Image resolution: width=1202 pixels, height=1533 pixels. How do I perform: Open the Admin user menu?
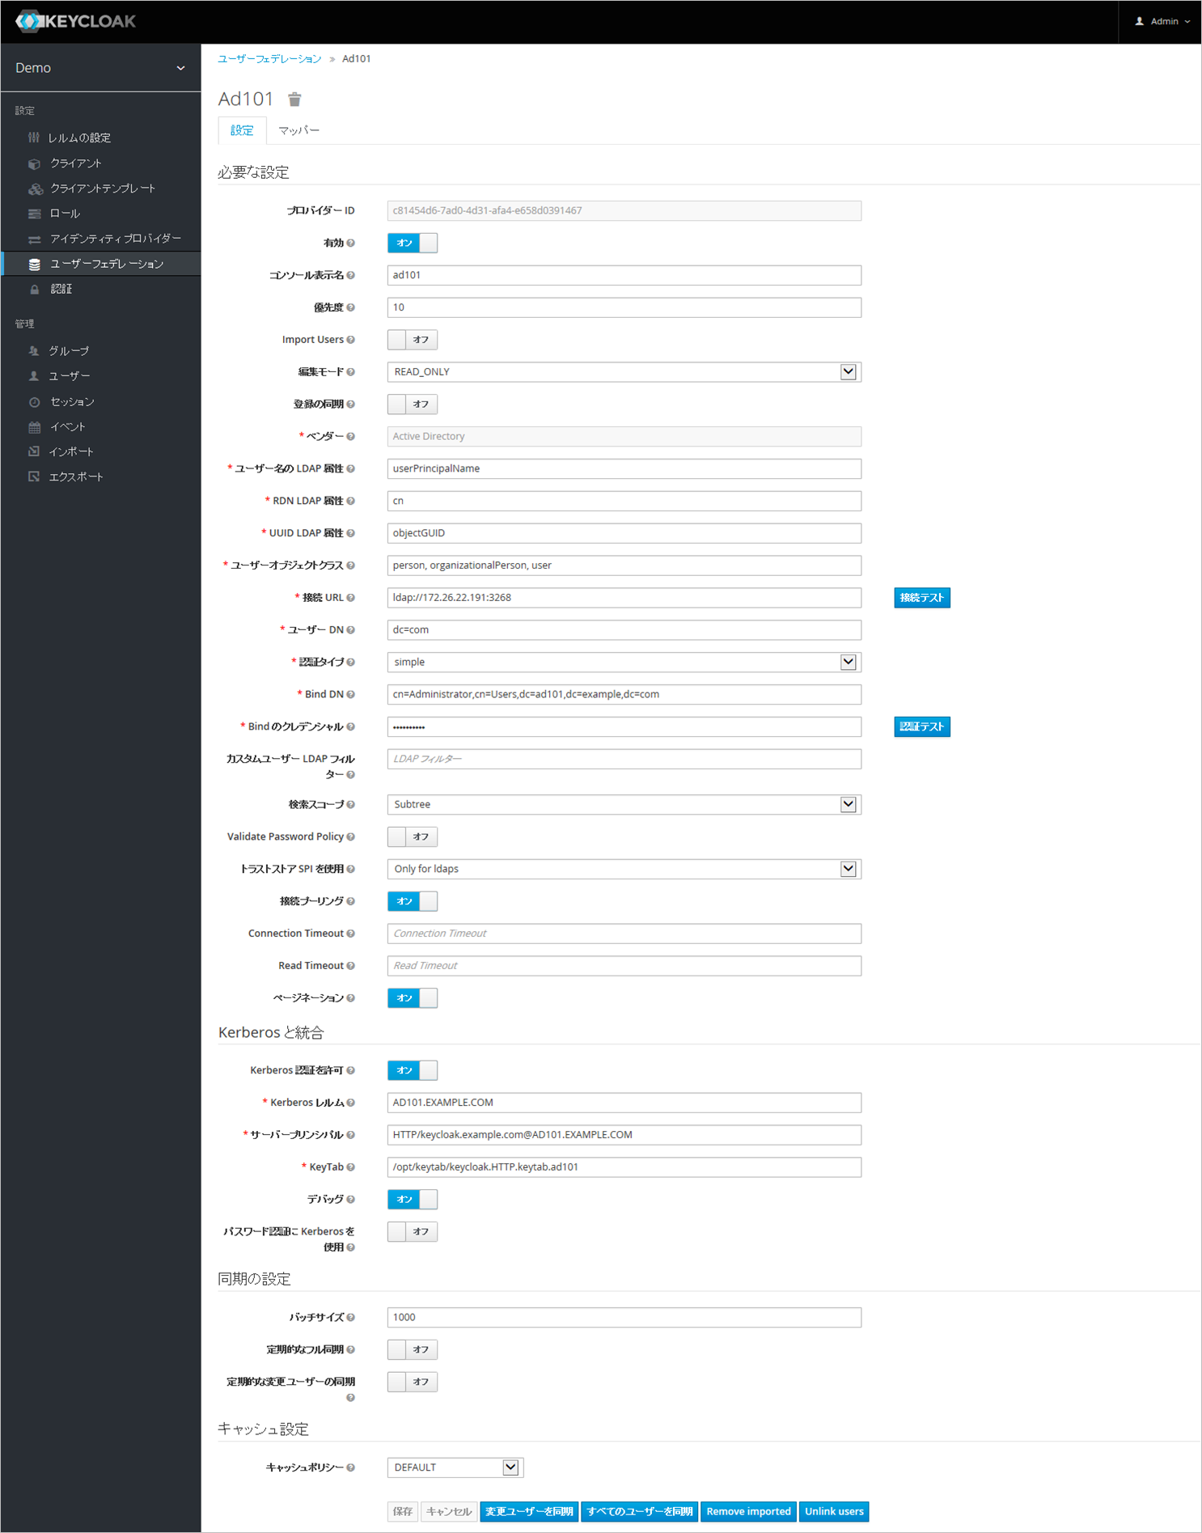pos(1162,22)
